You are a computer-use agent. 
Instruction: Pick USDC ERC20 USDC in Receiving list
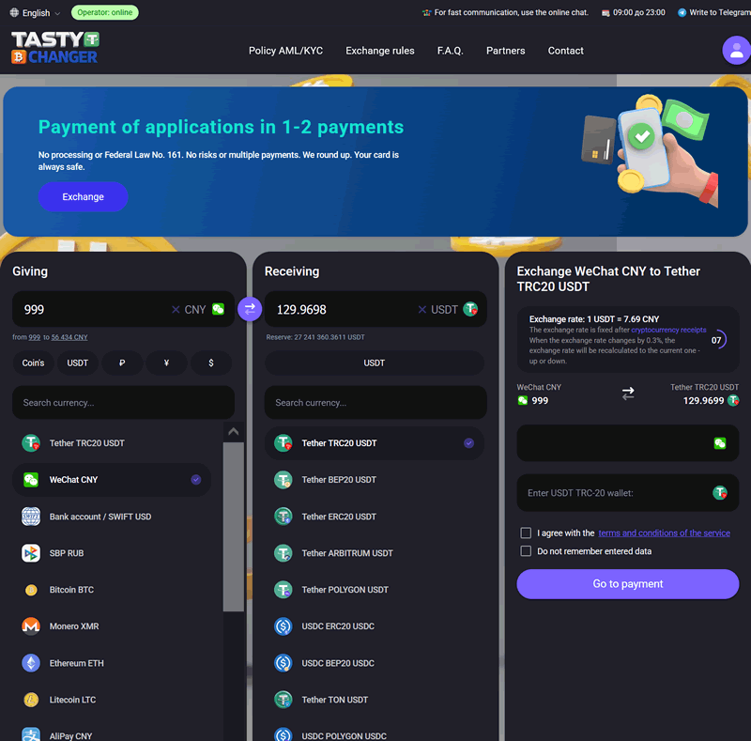coord(338,626)
